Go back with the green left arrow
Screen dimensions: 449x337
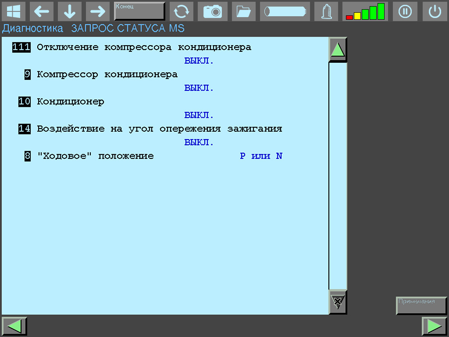14,326
